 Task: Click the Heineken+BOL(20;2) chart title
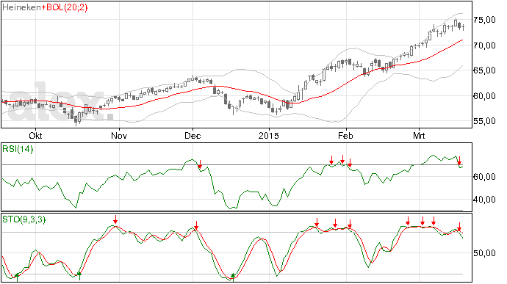[45, 7]
